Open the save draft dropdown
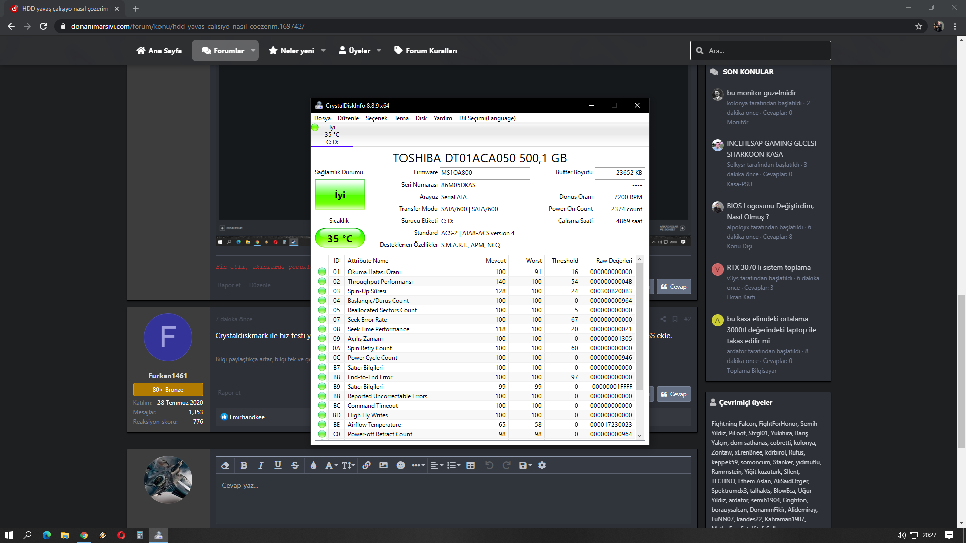This screenshot has width=966, height=543. pos(525,465)
